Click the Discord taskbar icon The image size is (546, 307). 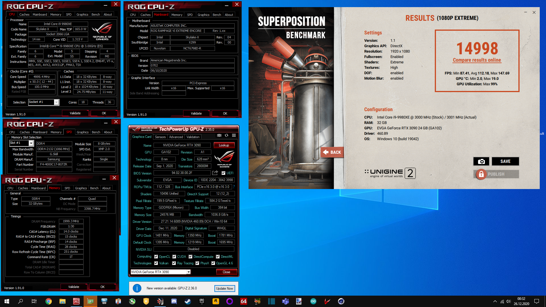[x=174, y=301]
